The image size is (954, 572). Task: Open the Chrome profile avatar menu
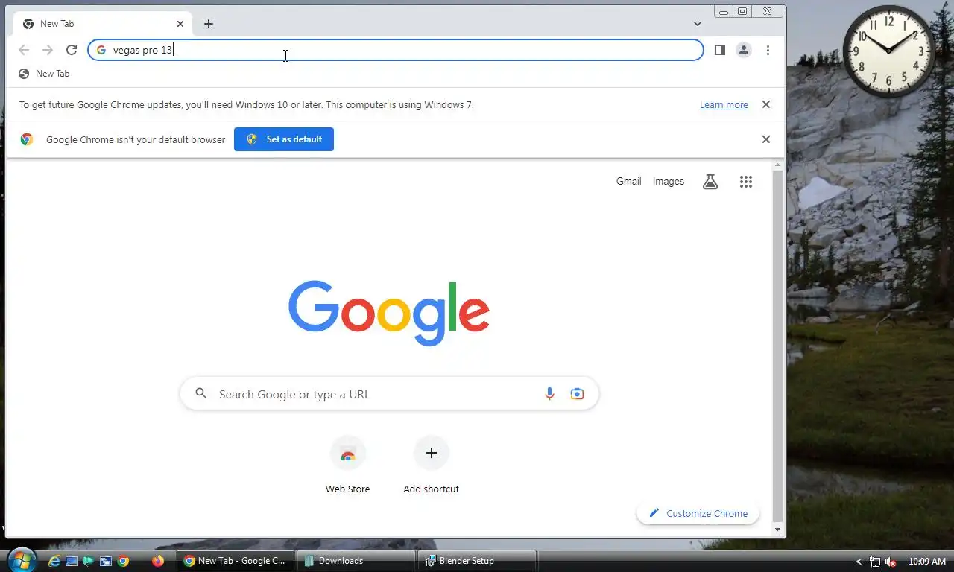pos(743,50)
